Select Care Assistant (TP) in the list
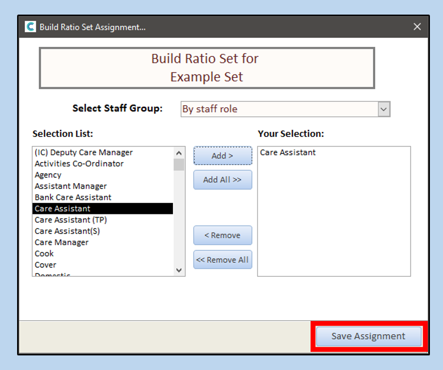The image size is (443, 370). click(70, 220)
